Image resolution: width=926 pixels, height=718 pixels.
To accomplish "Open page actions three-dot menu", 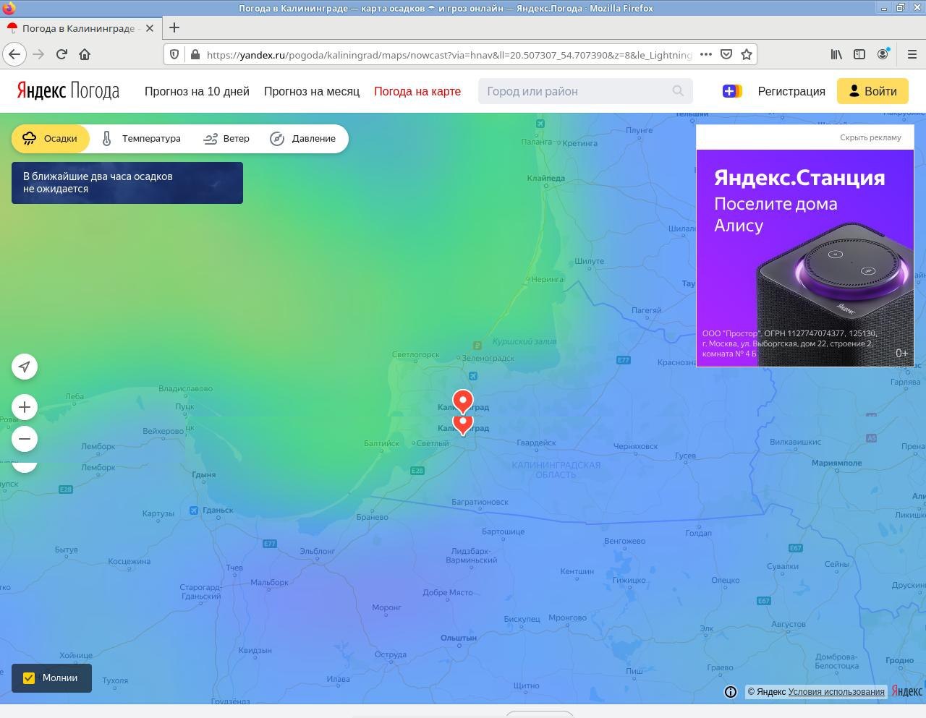I will (x=706, y=54).
